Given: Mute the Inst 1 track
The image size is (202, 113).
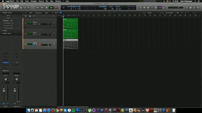Looking at the screenshot, I should tap(34, 35).
